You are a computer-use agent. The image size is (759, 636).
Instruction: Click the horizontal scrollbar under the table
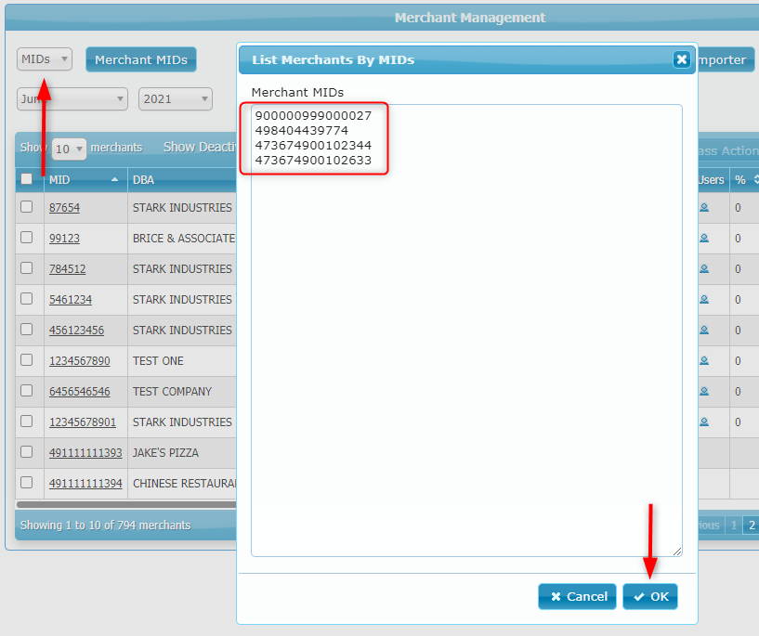click(x=126, y=504)
